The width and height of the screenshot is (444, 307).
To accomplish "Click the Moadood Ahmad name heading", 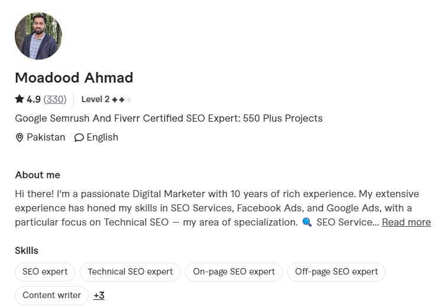I will (x=74, y=78).
